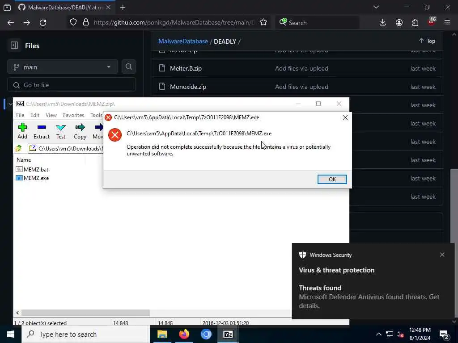Open a new Firefox tab
This screenshot has height=343, width=458.
(x=123, y=8)
